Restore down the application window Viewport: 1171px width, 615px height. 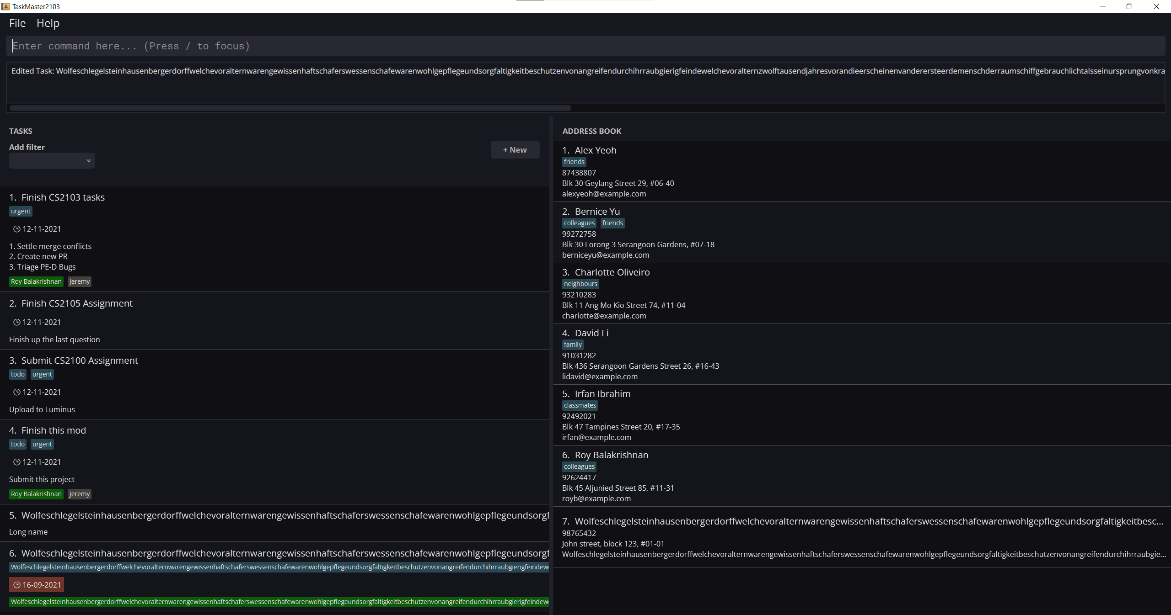(1129, 6)
